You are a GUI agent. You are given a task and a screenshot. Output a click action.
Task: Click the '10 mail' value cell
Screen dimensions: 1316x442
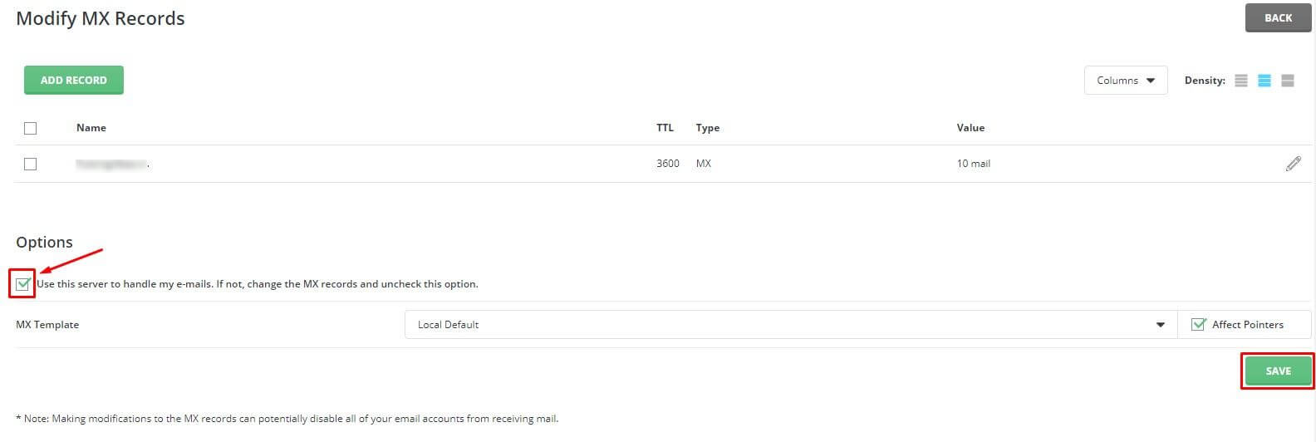click(974, 164)
